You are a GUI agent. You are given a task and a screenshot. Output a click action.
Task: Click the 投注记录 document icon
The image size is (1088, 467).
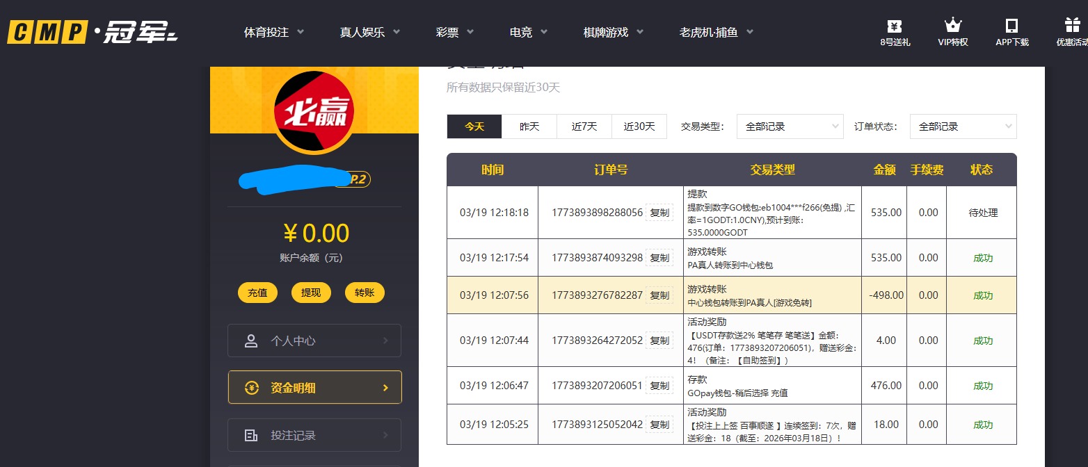252,434
